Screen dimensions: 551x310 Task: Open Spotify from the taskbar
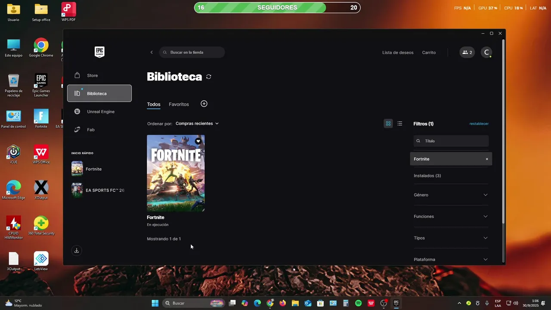coord(358,303)
